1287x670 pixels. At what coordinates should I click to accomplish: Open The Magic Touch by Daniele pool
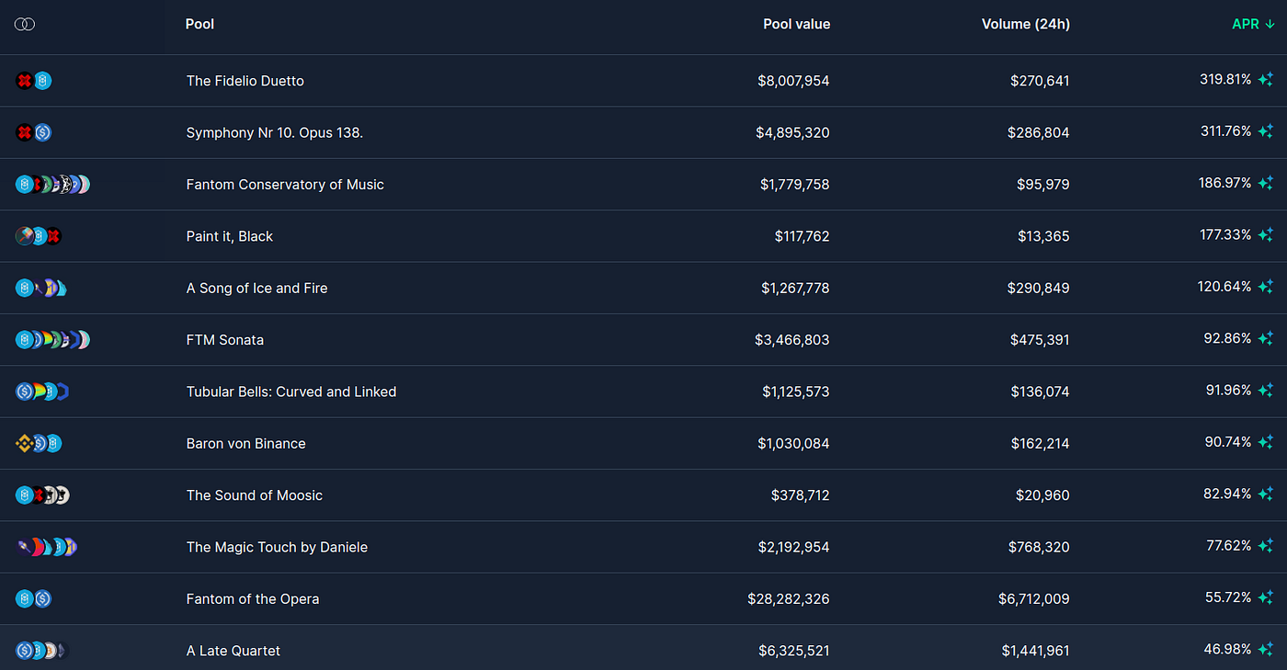(277, 548)
